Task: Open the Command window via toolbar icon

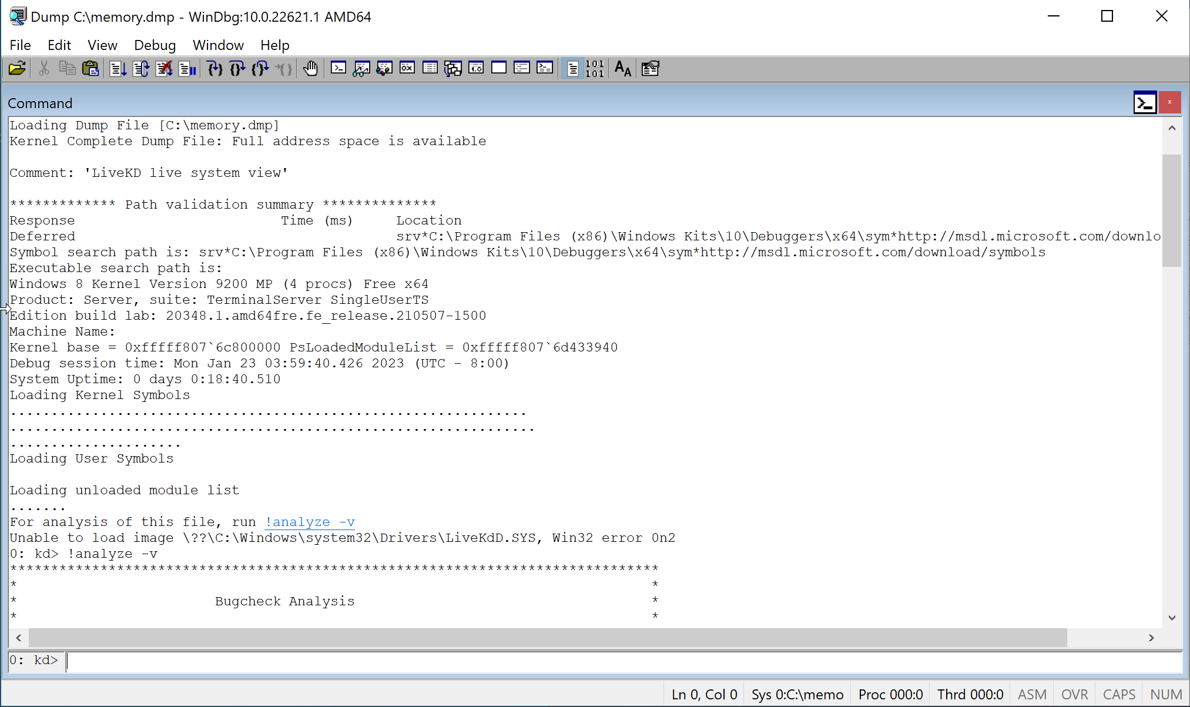Action: pos(338,69)
